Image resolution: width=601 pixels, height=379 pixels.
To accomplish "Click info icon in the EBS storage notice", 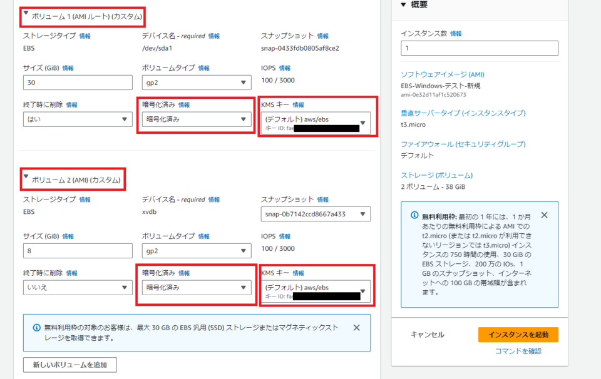I will [x=37, y=328].
